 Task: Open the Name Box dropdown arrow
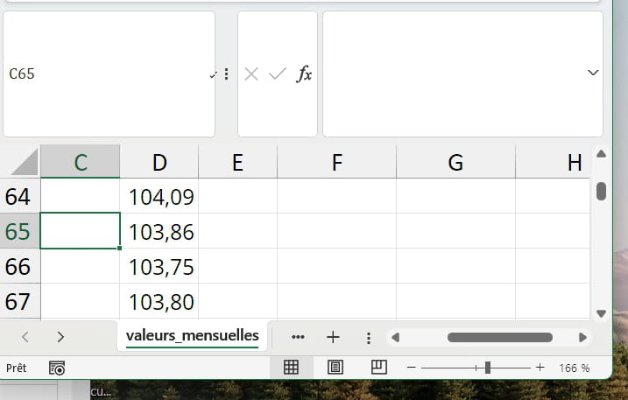click(213, 76)
